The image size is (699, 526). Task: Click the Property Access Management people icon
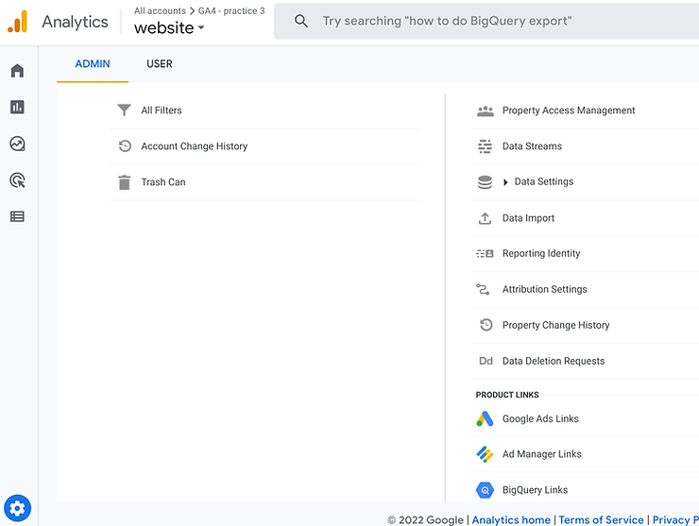[485, 111]
